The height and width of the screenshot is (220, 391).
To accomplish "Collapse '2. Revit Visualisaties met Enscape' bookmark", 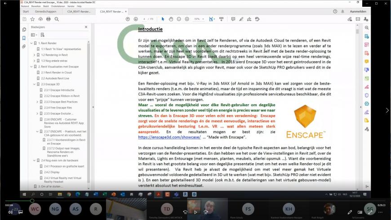I will click(x=31, y=67).
